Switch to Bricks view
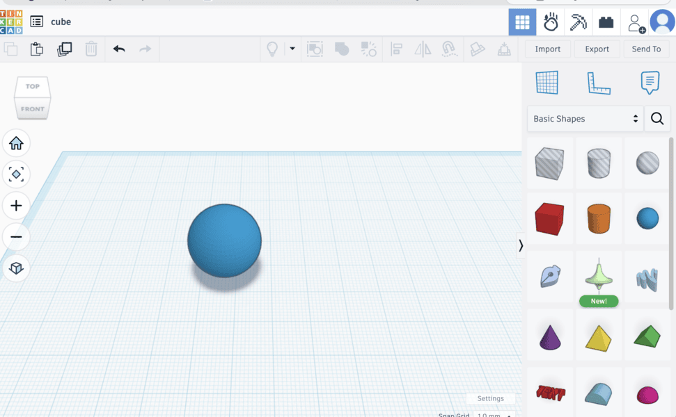Viewport: 676px width, 417px height. pos(606,22)
